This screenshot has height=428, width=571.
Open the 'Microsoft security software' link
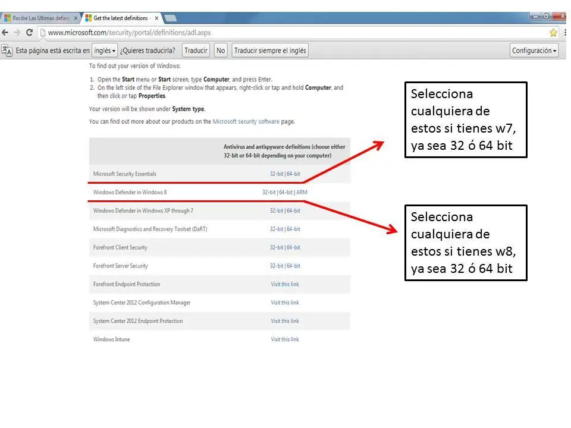[x=246, y=121]
